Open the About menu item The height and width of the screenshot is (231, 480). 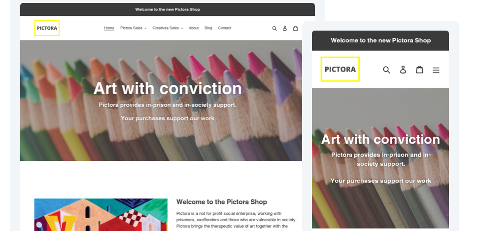pyautogui.click(x=194, y=28)
